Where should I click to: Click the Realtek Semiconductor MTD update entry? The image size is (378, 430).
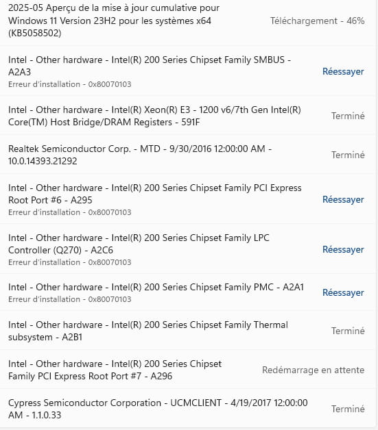tap(188, 154)
